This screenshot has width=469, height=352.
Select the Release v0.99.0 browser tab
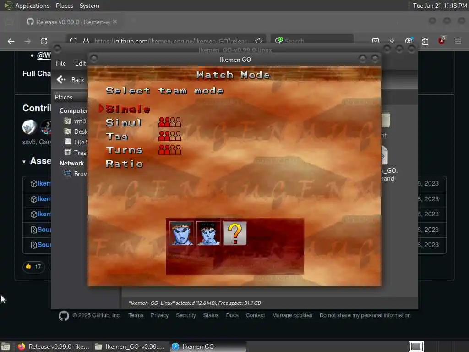tap(72, 22)
